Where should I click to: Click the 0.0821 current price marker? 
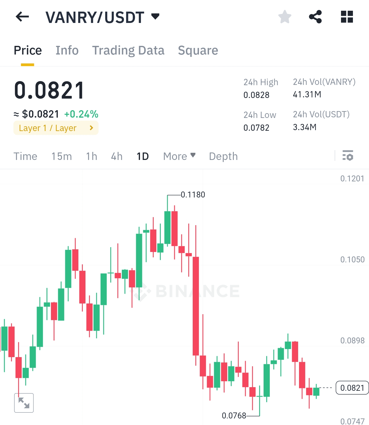[x=352, y=388]
